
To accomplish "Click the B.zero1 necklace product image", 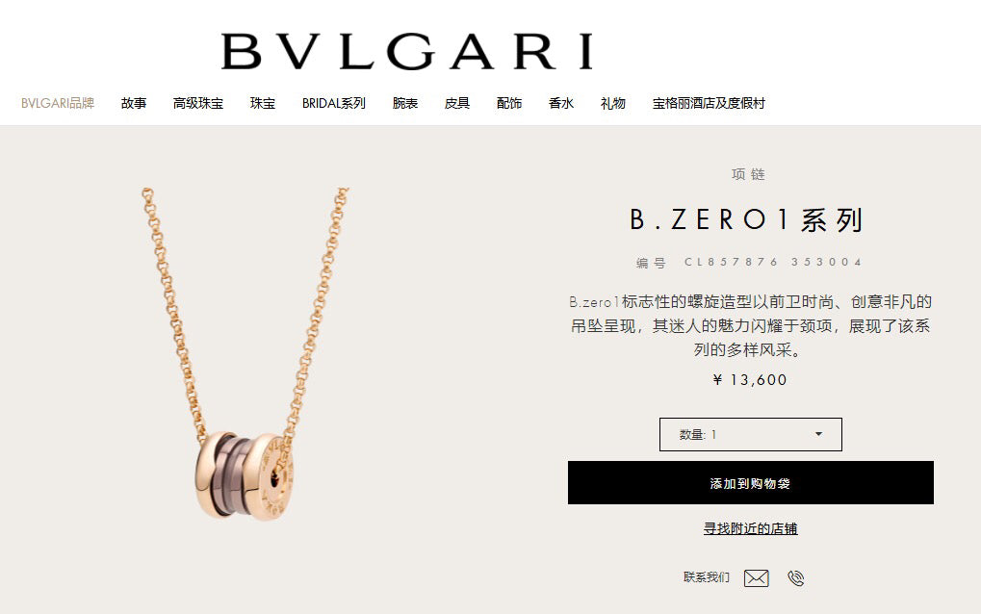I will click(x=245, y=354).
